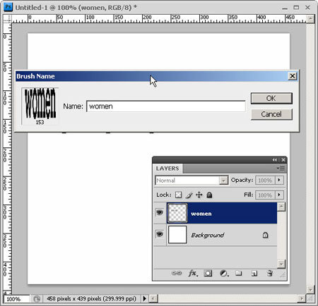Open the Layers panel options menu
The width and height of the screenshot is (318, 306).
[x=281, y=169]
